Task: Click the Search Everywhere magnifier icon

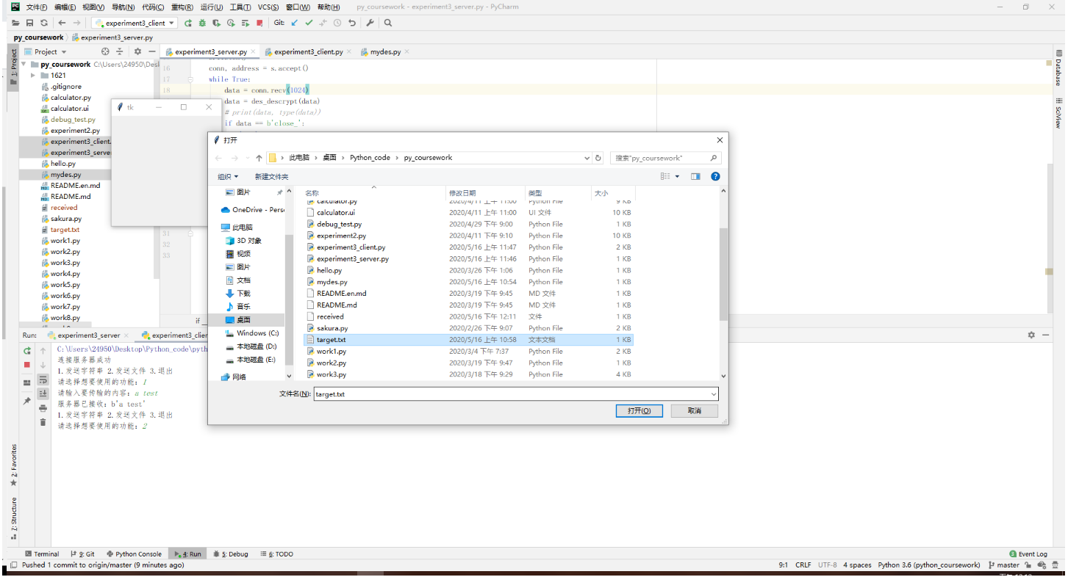Action: [388, 23]
